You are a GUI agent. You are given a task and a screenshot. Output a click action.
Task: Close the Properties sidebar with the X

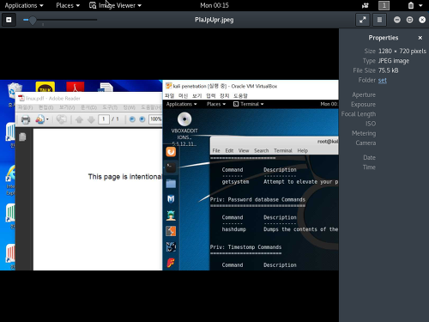[420, 38]
